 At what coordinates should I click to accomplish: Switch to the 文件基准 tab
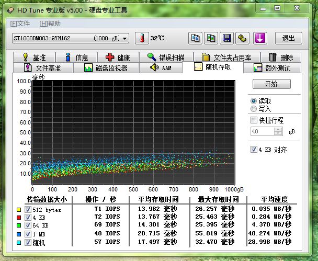[x=43, y=67]
